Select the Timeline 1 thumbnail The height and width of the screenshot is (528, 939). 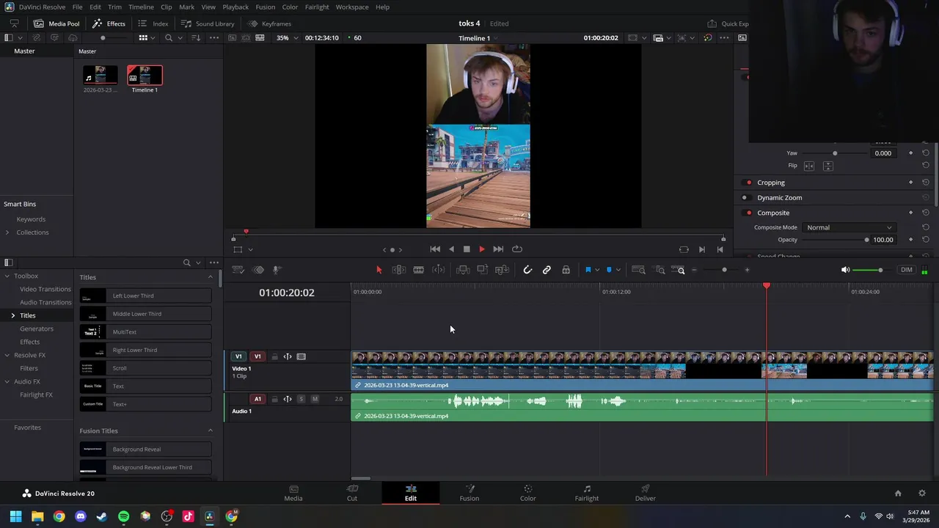145,76
